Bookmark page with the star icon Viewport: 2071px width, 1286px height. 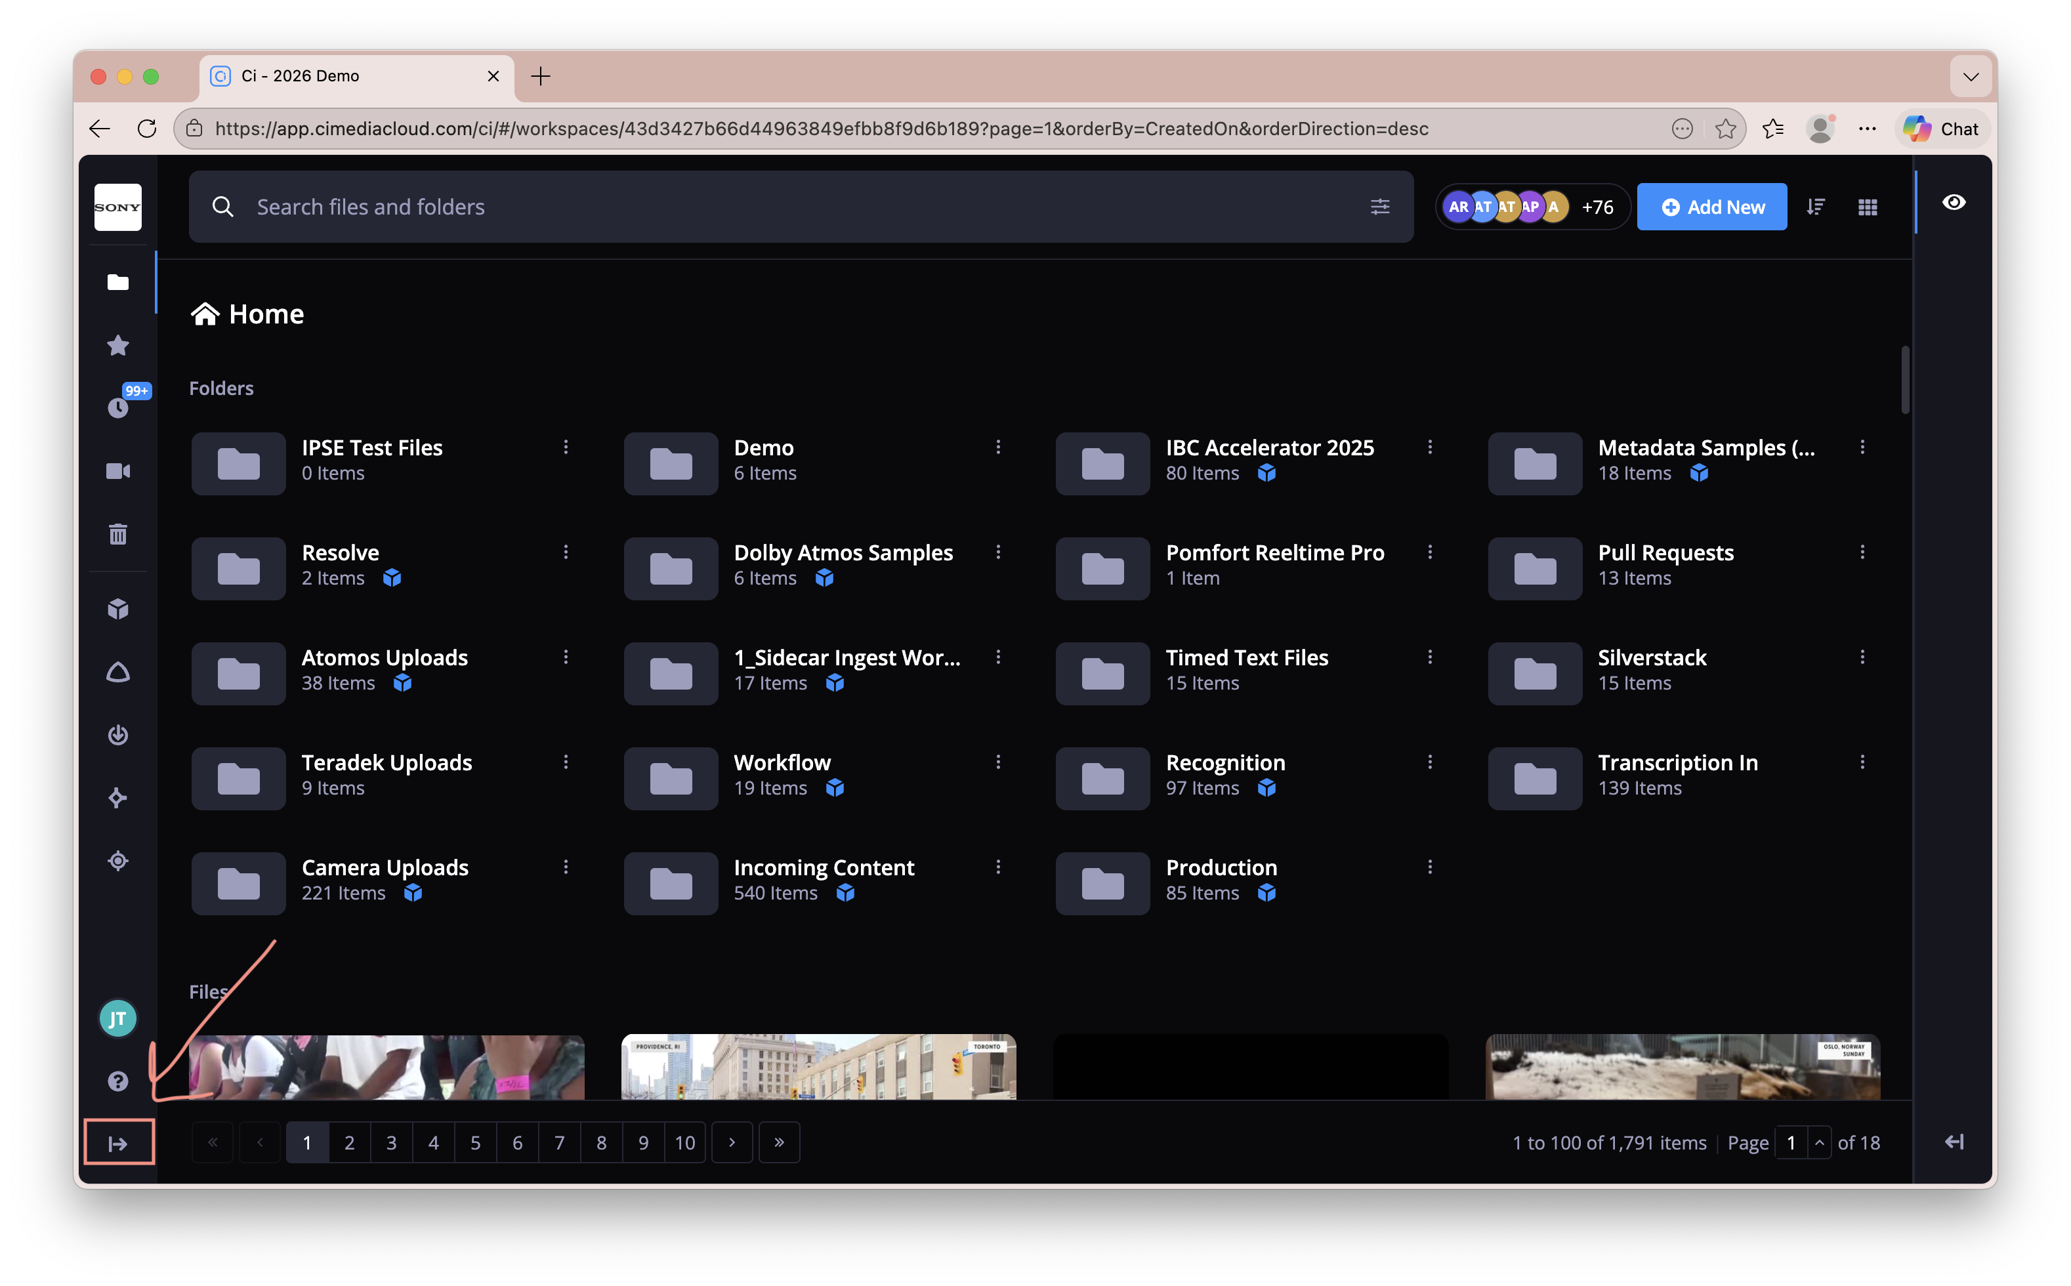click(x=1725, y=129)
